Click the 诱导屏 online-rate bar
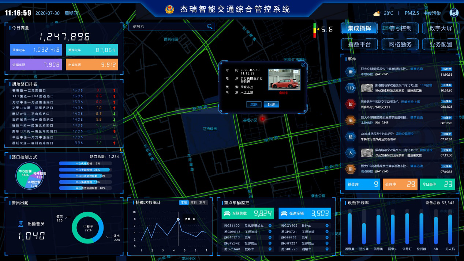Screen dimensions: 464x261 (x=349, y=227)
